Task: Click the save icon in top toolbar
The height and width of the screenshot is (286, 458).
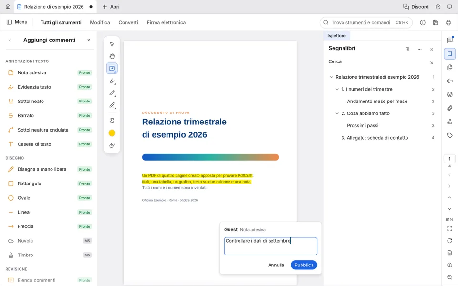Action: (436, 22)
